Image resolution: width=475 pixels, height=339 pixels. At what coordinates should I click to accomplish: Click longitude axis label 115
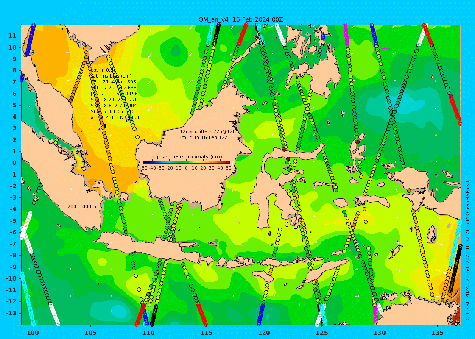(x=206, y=333)
